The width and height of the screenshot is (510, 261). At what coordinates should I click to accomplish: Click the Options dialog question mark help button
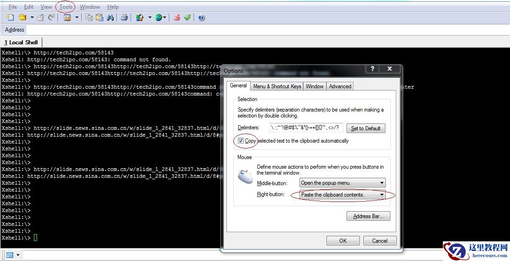(x=373, y=69)
